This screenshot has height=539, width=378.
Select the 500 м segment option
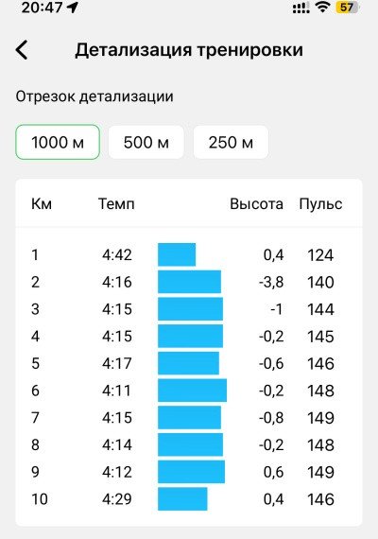[146, 142]
